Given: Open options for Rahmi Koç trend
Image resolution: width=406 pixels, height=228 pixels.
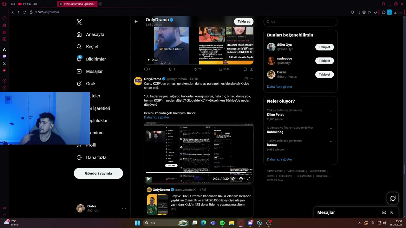Looking at the screenshot, I should click(x=332, y=129).
